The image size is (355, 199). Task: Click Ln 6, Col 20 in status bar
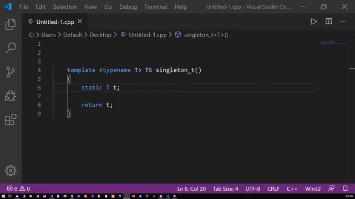pos(191,188)
